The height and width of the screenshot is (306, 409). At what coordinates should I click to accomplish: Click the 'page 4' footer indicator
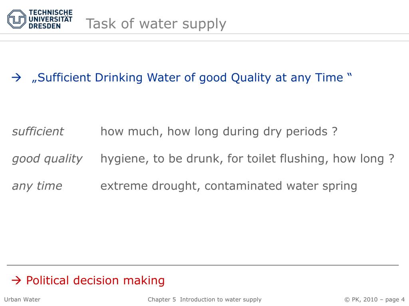(395, 300)
